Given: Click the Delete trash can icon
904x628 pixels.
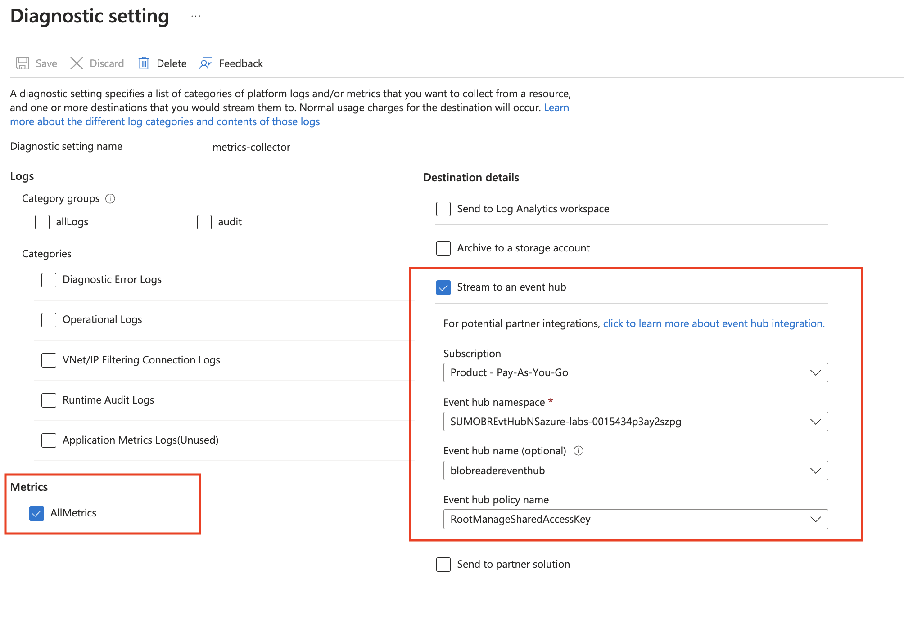Looking at the screenshot, I should pos(144,63).
